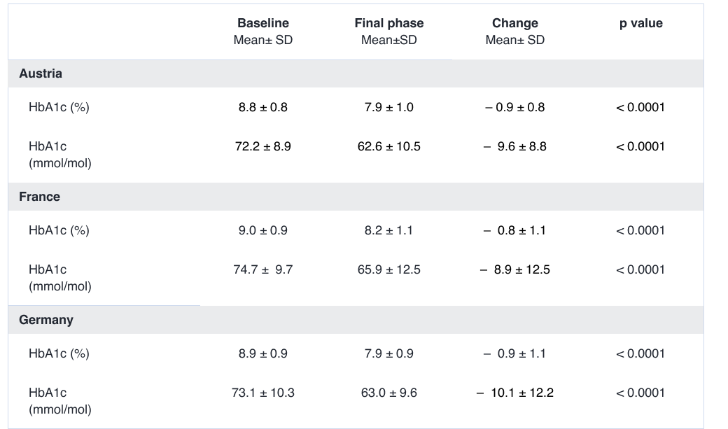Click the Final phase column header
The width and height of the screenshot is (728, 429).
(x=388, y=24)
